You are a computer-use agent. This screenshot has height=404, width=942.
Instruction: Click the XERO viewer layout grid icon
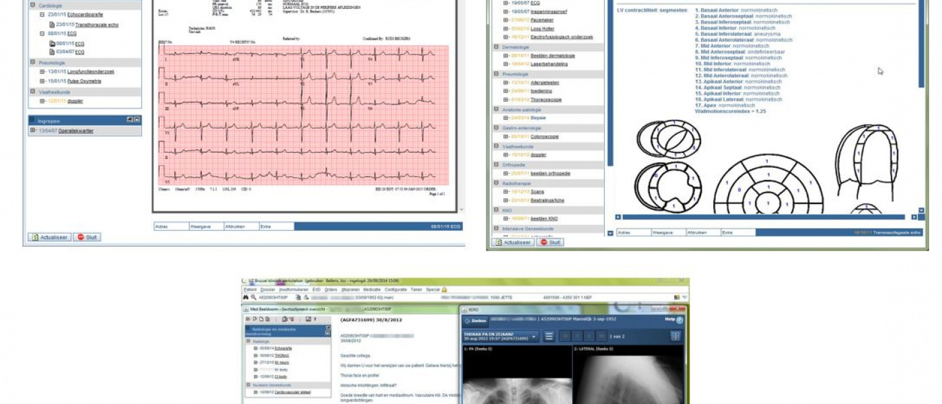pyautogui.click(x=676, y=336)
